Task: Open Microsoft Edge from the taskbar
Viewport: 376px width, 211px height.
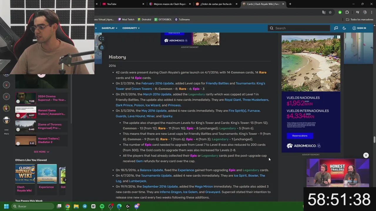Action: (x=119, y=206)
